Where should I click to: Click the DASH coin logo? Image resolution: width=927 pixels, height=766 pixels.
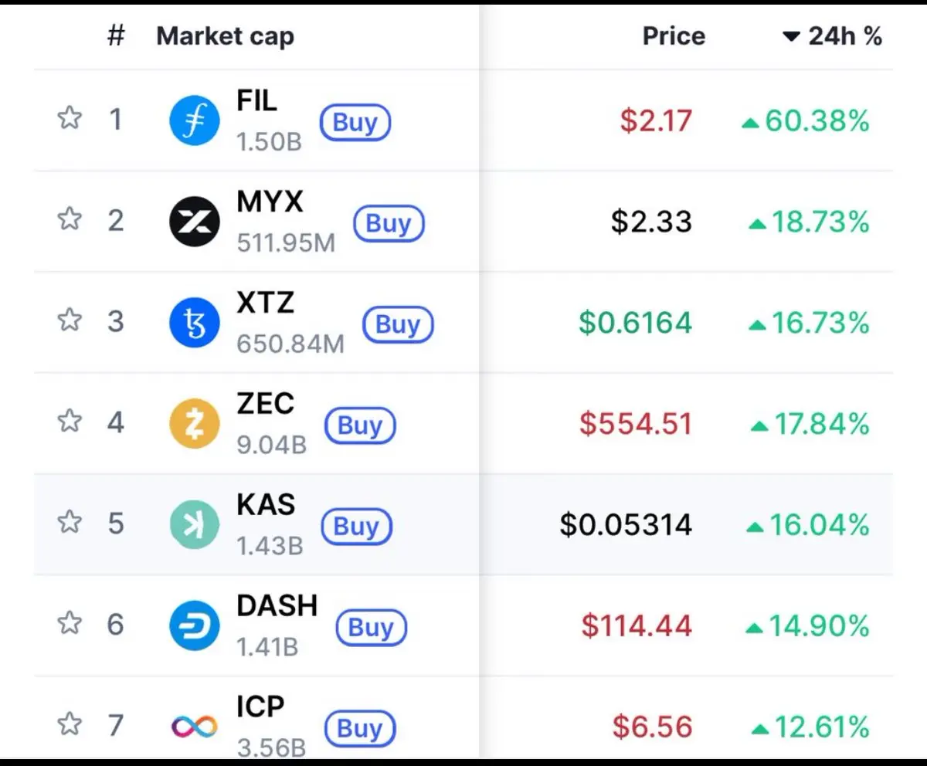click(195, 625)
